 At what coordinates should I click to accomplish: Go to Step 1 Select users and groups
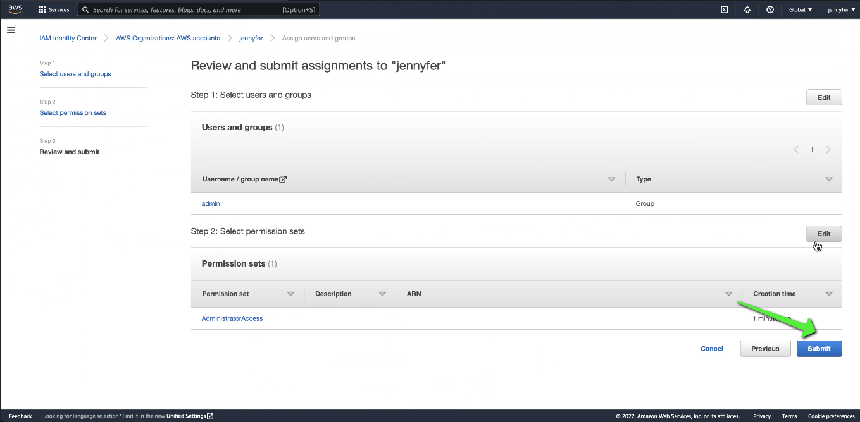(75, 74)
